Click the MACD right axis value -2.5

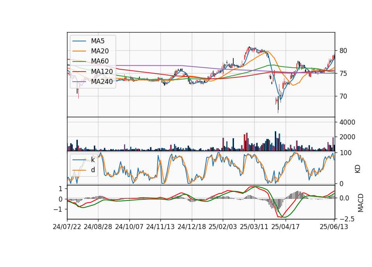(x=346, y=219)
